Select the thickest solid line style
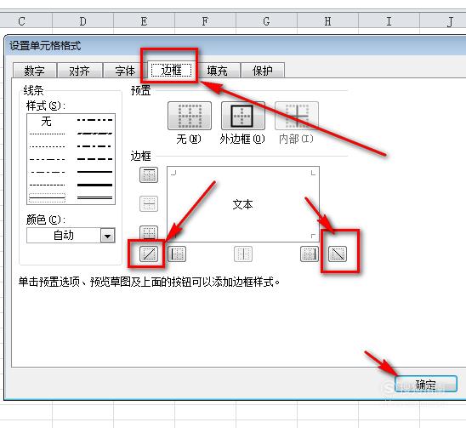Screen dimensions: 466x428 (94, 185)
